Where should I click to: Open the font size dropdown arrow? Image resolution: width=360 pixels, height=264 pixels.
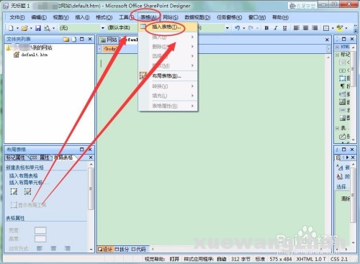coord(227,28)
